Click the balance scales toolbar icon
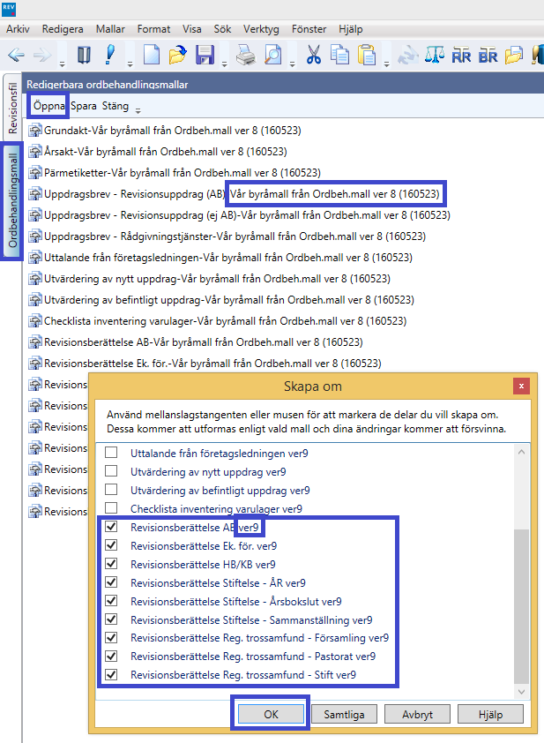544x743 pixels. [436, 56]
